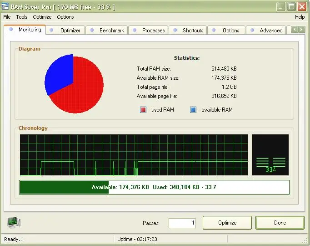Viewport: 310px width, 246px height.
Task: Maximize the RAM Saver Pro window
Action: [292, 6]
